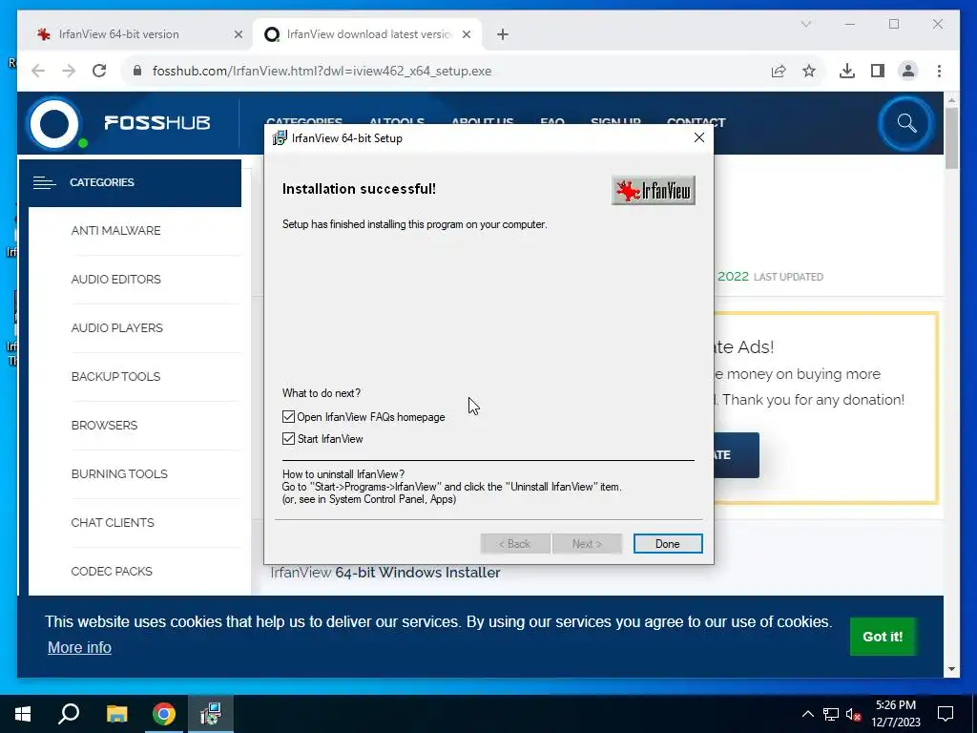Screen dimensions: 977x733
Task: Bookmark this page with star icon
Action: 809,71
